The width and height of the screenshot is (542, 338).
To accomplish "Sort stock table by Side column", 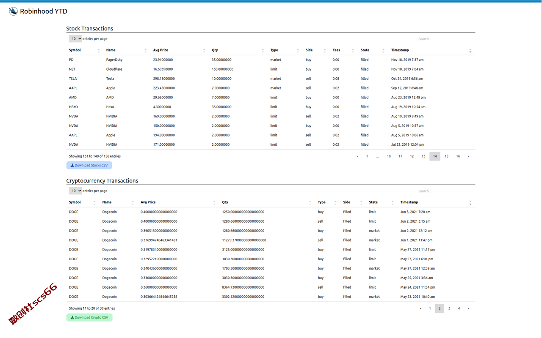I will [x=316, y=50].
